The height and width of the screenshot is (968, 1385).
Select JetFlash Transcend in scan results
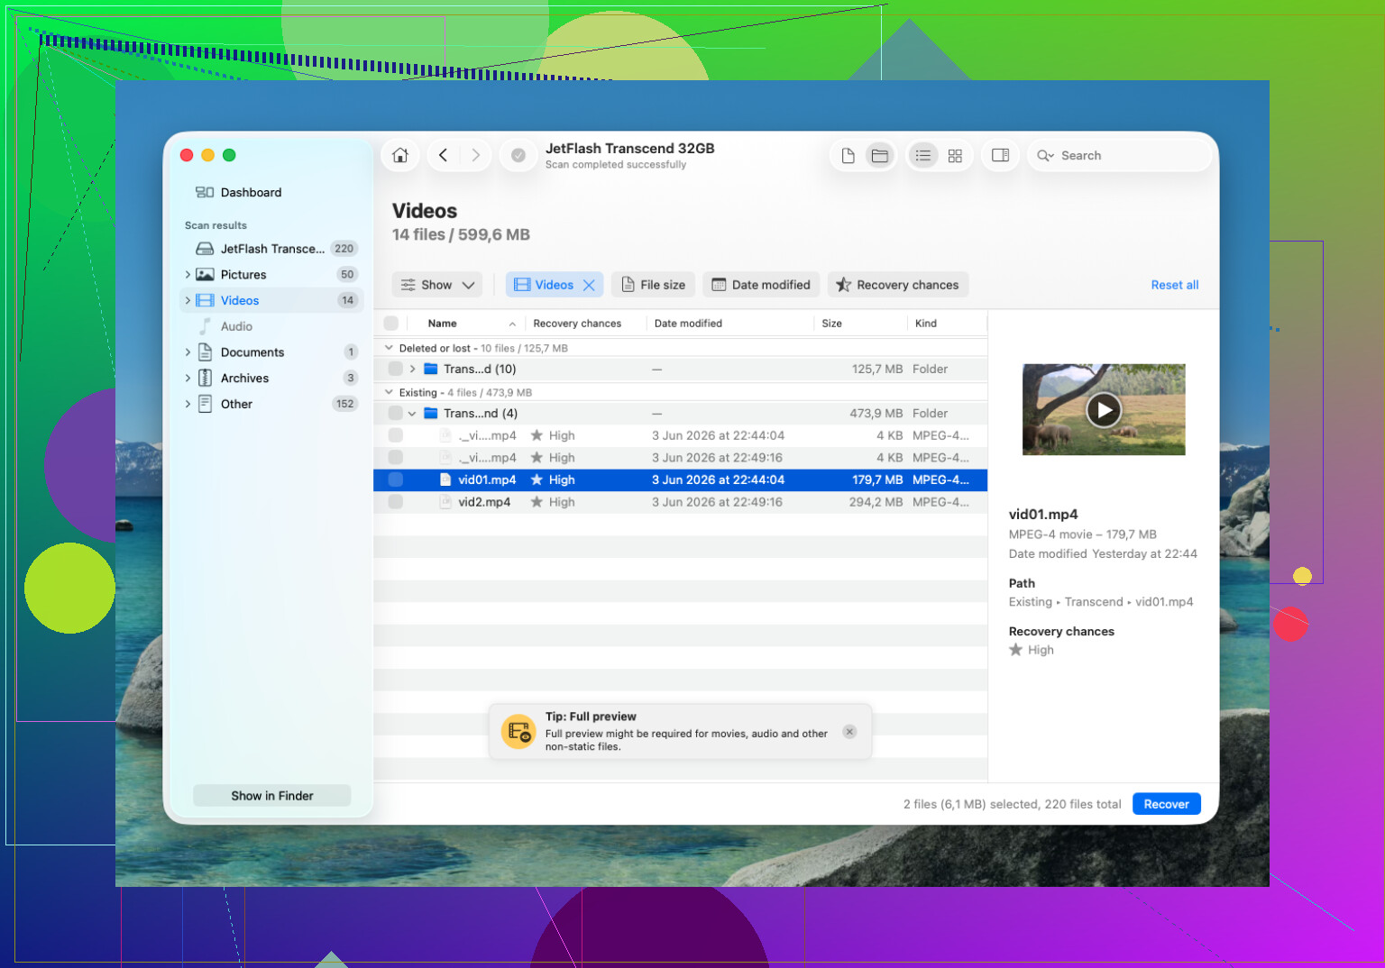[x=271, y=249]
